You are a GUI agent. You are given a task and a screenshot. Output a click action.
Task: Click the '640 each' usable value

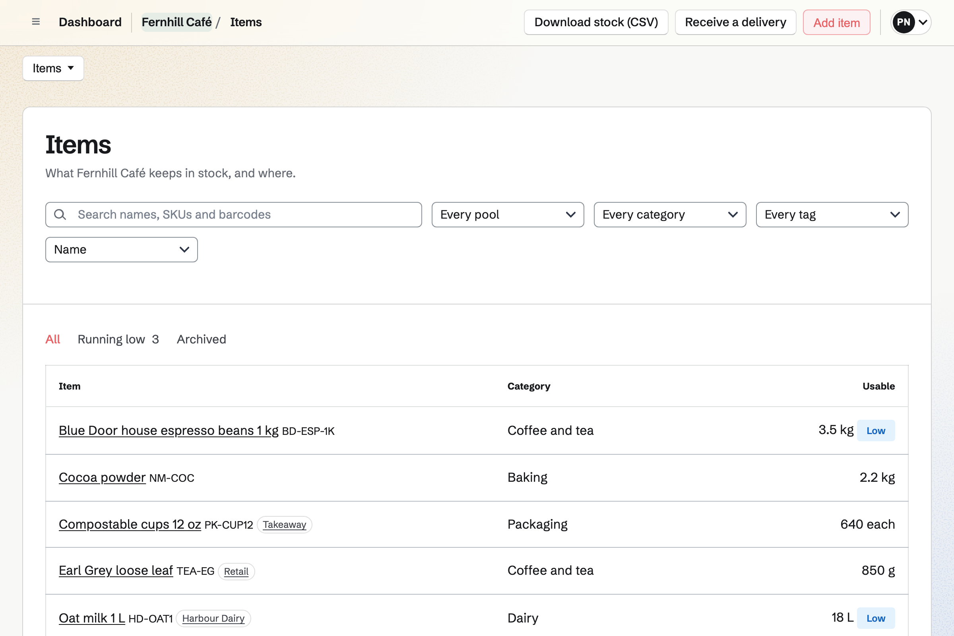[x=867, y=524]
